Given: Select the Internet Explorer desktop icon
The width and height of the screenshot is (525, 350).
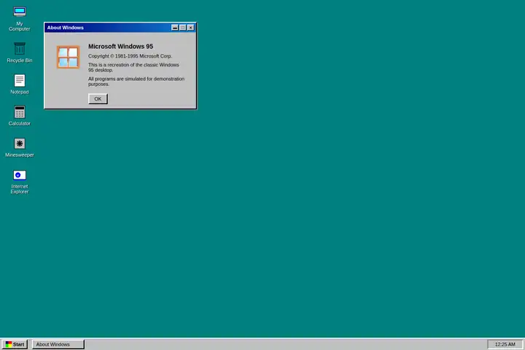Looking at the screenshot, I should tap(20, 182).
